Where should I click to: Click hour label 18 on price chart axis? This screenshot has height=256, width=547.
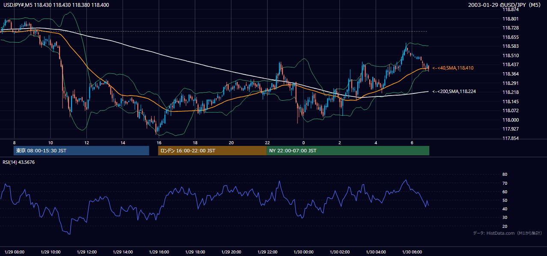195,143
